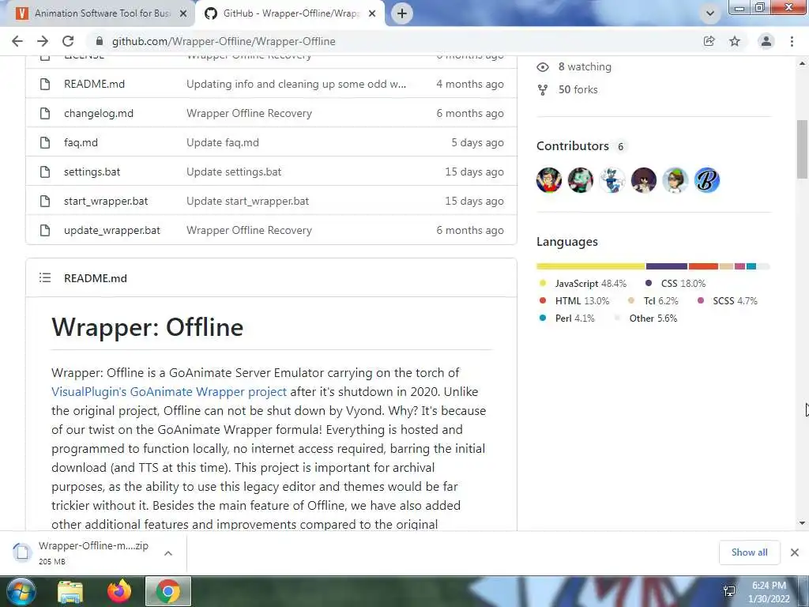This screenshot has height=607, width=809.
Task: Close the Animation Software Tool tab
Action: click(x=183, y=13)
